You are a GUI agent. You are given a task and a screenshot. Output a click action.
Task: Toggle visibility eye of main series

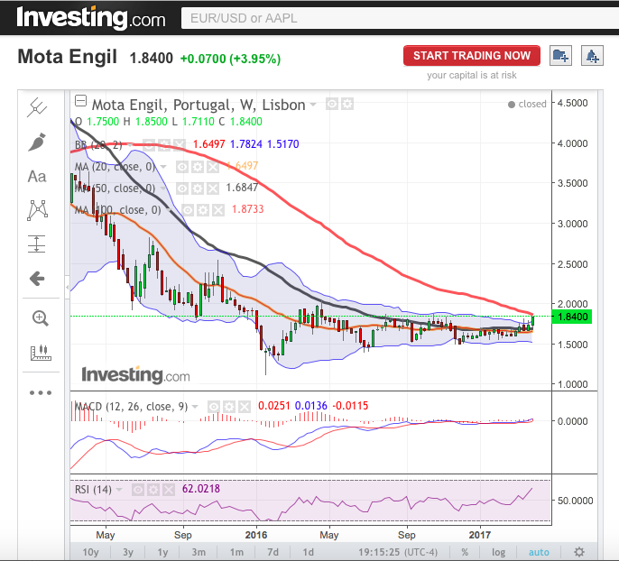(x=332, y=104)
